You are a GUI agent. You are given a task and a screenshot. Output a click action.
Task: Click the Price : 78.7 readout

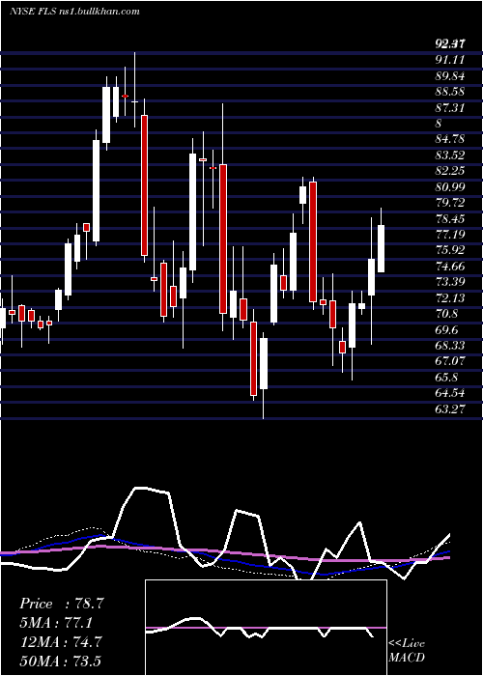click(x=62, y=604)
